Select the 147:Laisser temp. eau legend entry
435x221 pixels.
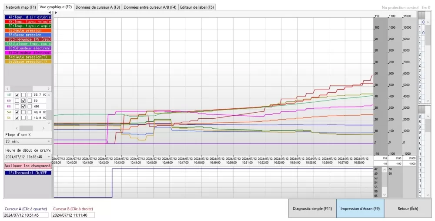[x=28, y=44]
